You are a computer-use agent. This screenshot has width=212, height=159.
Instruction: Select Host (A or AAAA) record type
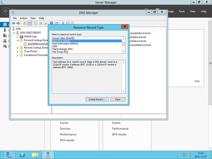pos(87,41)
